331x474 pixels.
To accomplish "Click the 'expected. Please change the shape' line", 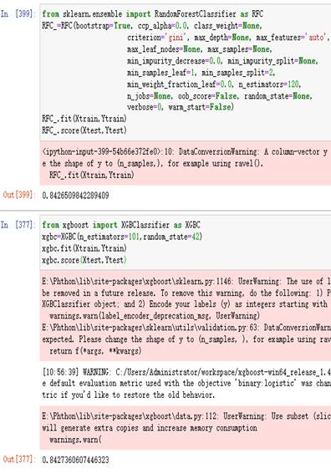I will click(186, 339).
